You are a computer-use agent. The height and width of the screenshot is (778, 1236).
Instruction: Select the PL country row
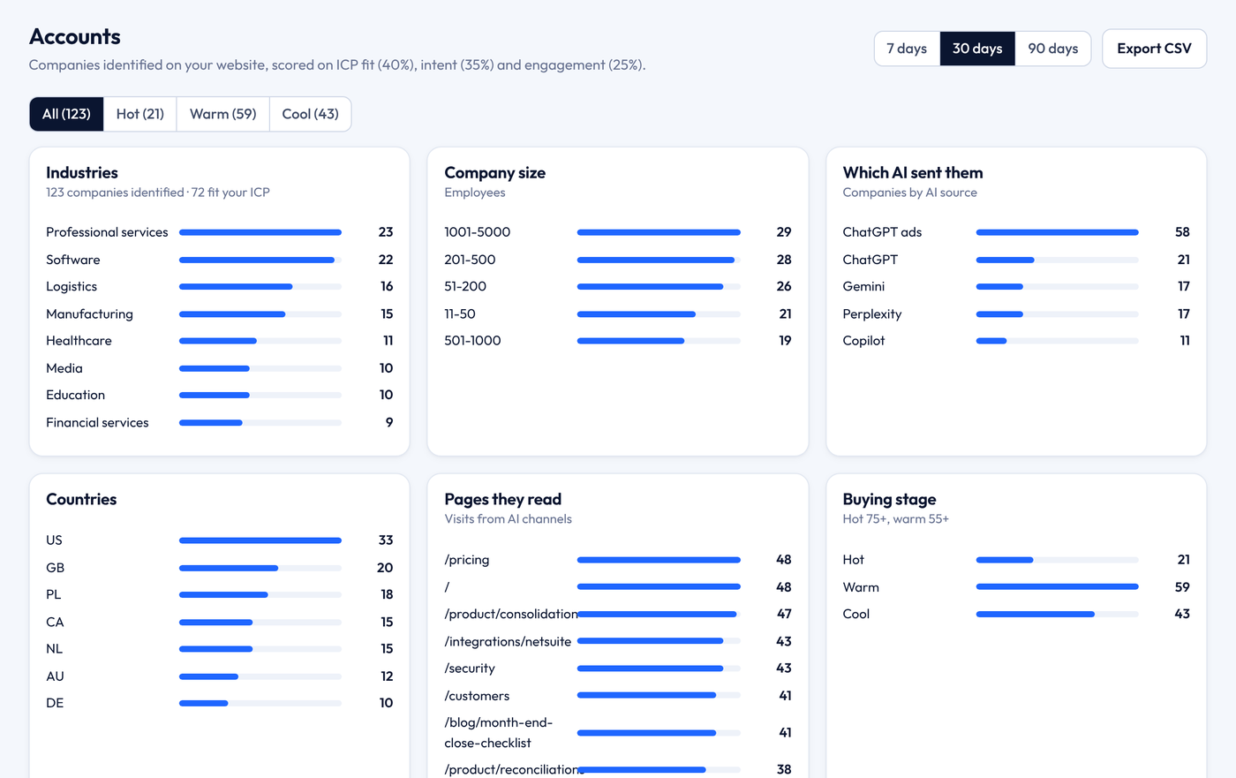(x=219, y=594)
